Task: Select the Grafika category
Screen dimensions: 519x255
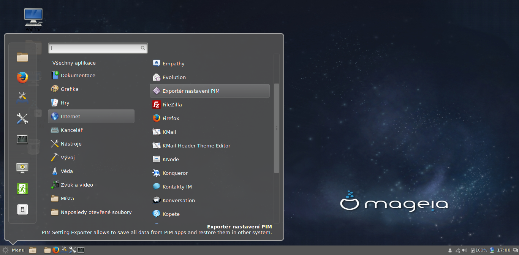Action: pyautogui.click(x=91, y=89)
